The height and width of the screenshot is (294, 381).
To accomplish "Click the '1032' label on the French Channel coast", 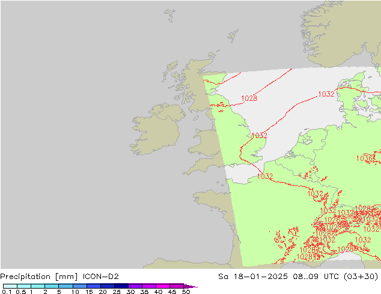I will click(x=265, y=176).
